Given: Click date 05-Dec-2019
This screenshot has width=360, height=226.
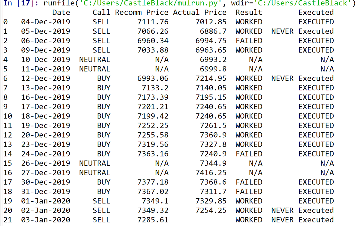Looking at the screenshot, I should 46,31.
